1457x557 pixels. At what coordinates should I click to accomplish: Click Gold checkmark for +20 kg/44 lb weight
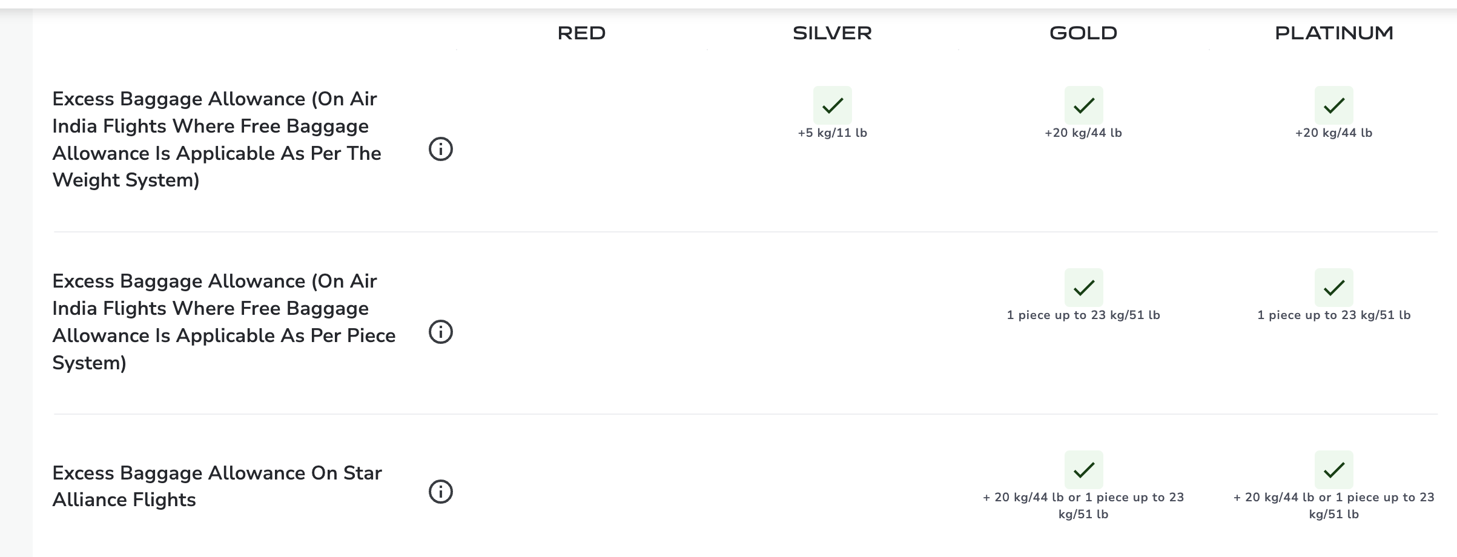1083,105
